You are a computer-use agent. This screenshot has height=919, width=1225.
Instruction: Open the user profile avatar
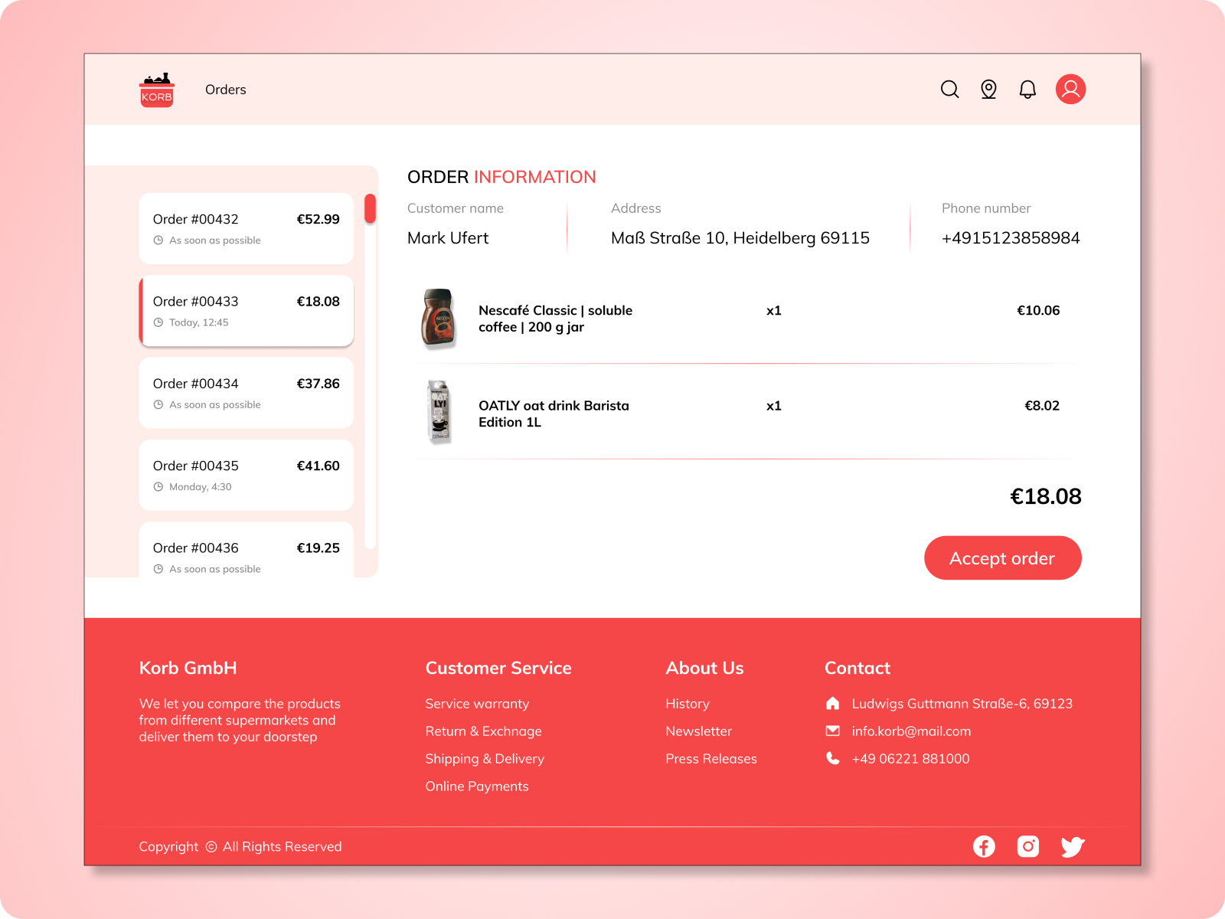(1070, 89)
